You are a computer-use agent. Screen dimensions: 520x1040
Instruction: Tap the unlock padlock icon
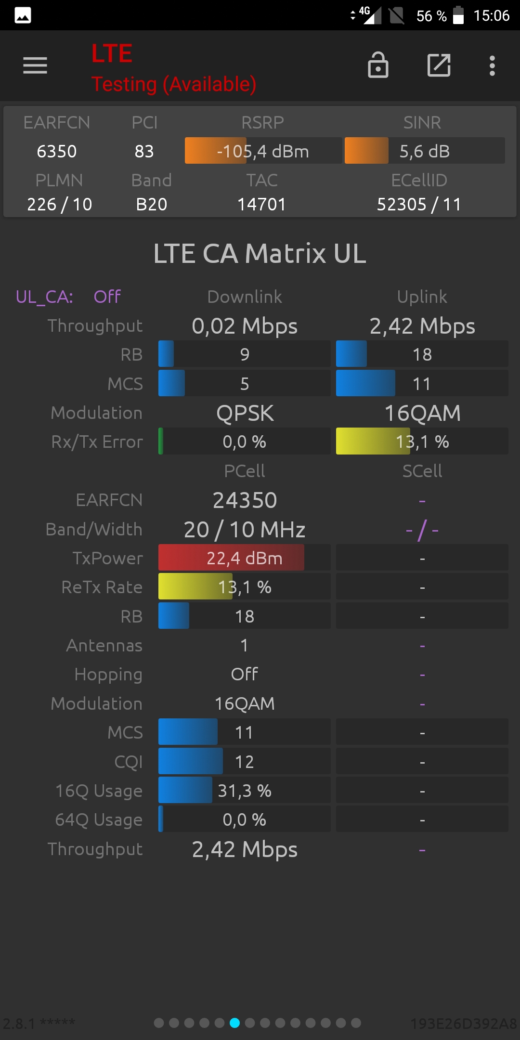(x=378, y=65)
